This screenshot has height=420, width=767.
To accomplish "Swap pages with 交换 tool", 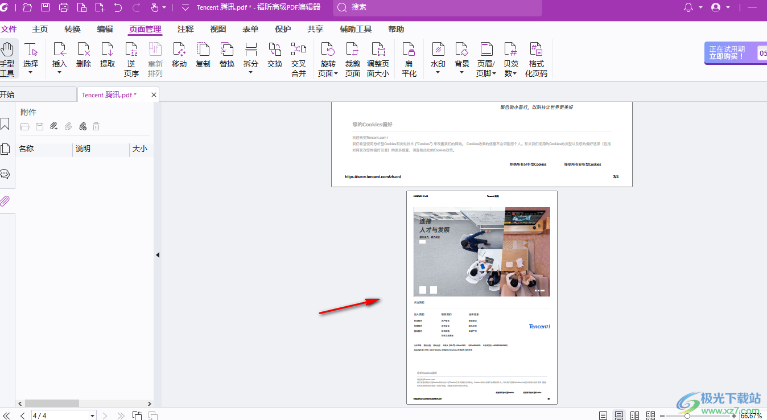I will click(x=275, y=55).
